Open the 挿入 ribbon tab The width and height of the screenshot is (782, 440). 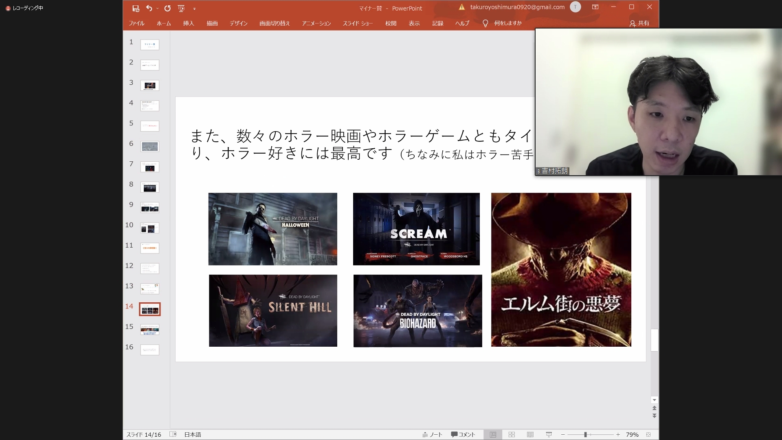coord(189,23)
